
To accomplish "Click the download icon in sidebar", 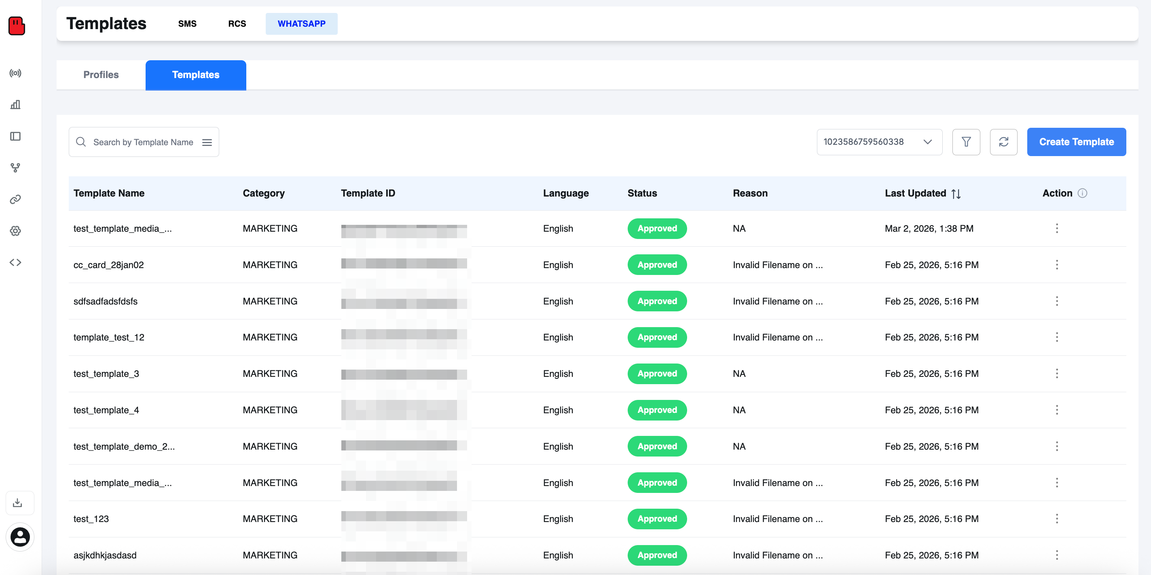I will tap(17, 503).
